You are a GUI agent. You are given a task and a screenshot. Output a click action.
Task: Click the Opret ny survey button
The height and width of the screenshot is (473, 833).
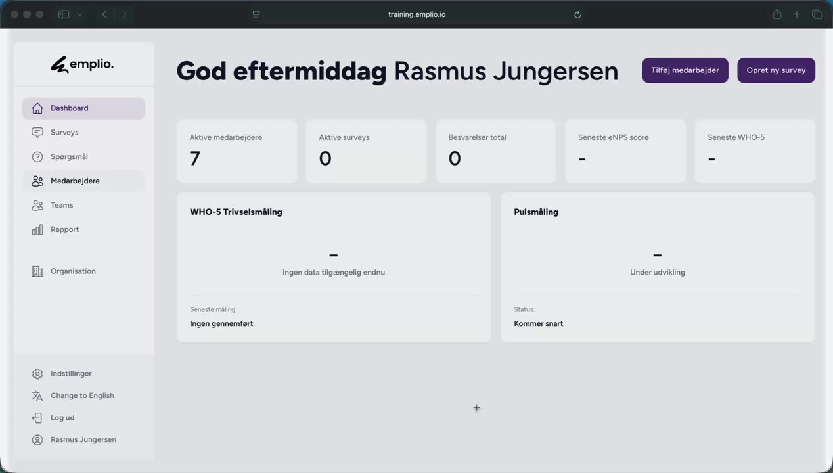coord(776,70)
